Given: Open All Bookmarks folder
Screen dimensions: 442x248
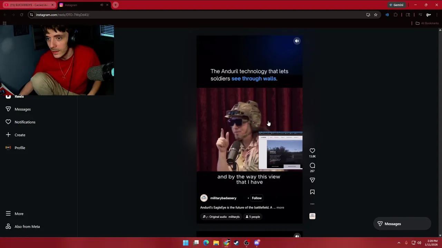Looking at the screenshot, I should [427, 23].
